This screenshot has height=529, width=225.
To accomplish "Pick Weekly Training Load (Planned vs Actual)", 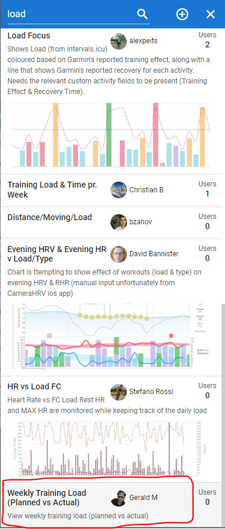I will pos(47,498).
